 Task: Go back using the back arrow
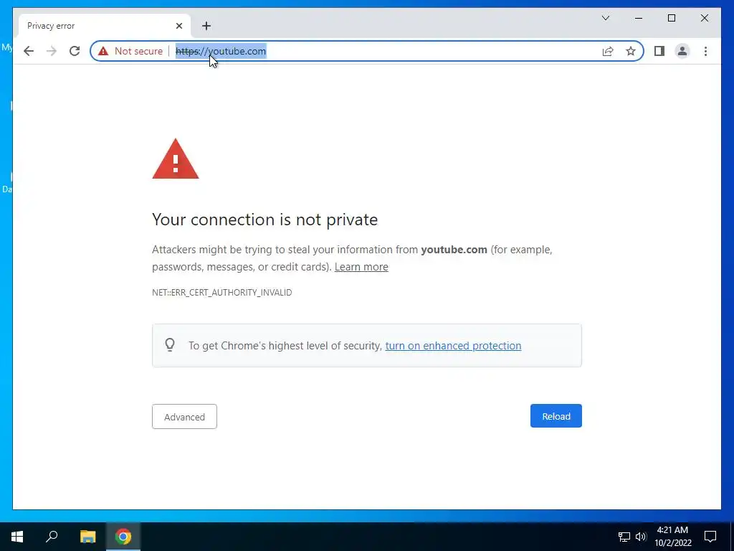[x=29, y=51]
